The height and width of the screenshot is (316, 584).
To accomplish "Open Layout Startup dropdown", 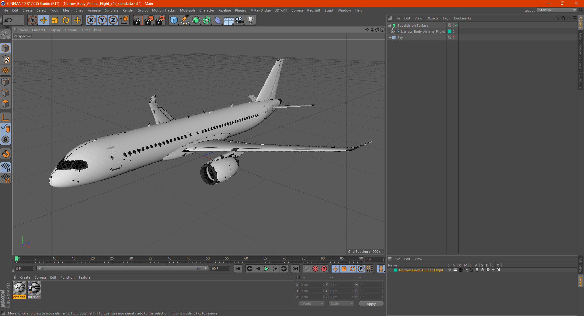I will 557,10.
